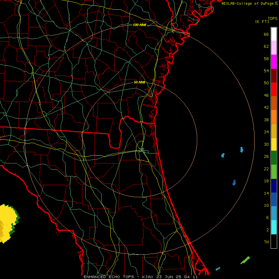
Task: Click the white 66 kft color swatch
Action: [x=274, y=34]
